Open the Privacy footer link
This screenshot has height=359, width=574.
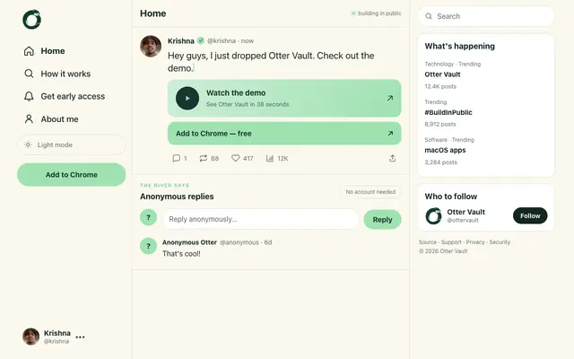click(475, 242)
